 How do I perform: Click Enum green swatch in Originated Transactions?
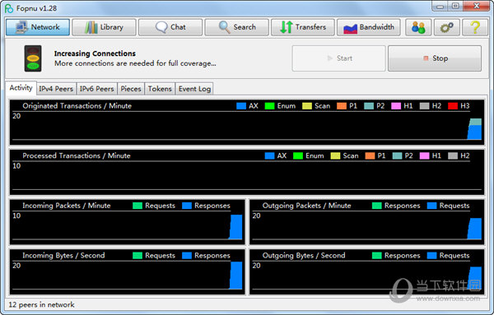click(x=269, y=106)
